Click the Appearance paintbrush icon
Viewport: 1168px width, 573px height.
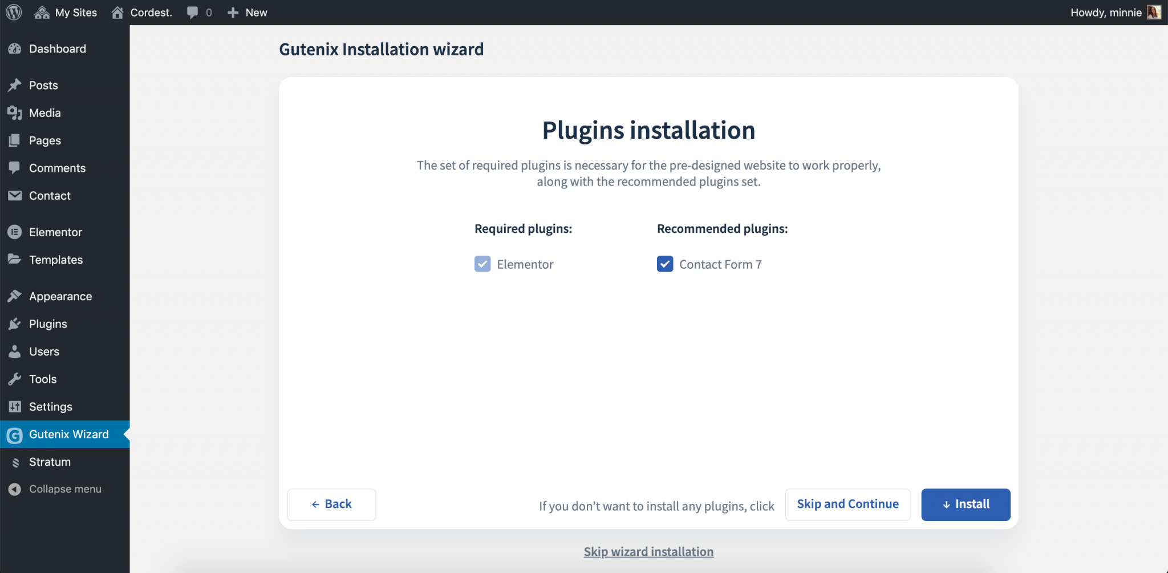click(x=15, y=296)
